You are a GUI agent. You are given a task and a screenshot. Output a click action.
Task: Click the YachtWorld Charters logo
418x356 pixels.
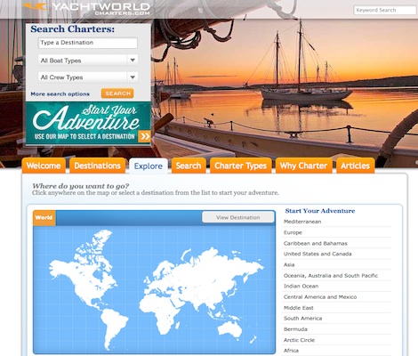[86, 9]
